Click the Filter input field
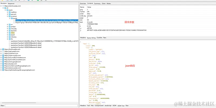Image resolution: width=216 pixels, height=108 pixels. click(x=41, y=106)
